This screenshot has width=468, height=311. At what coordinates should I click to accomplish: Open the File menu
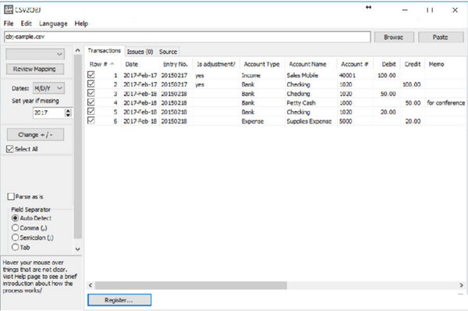[x=9, y=23]
